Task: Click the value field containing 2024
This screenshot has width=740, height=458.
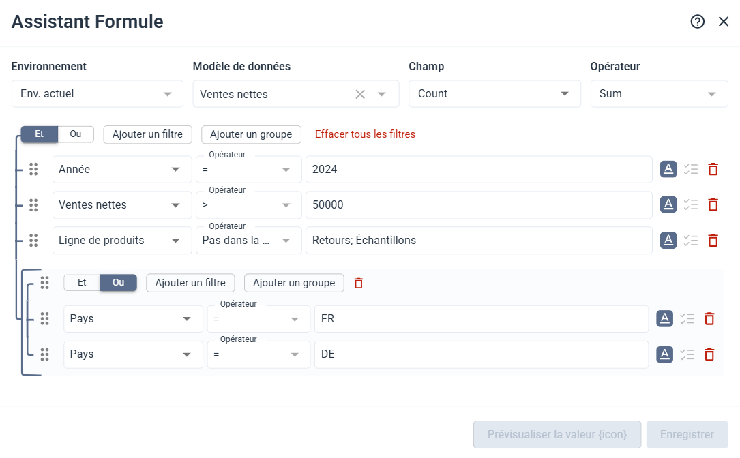Action: pos(479,169)
